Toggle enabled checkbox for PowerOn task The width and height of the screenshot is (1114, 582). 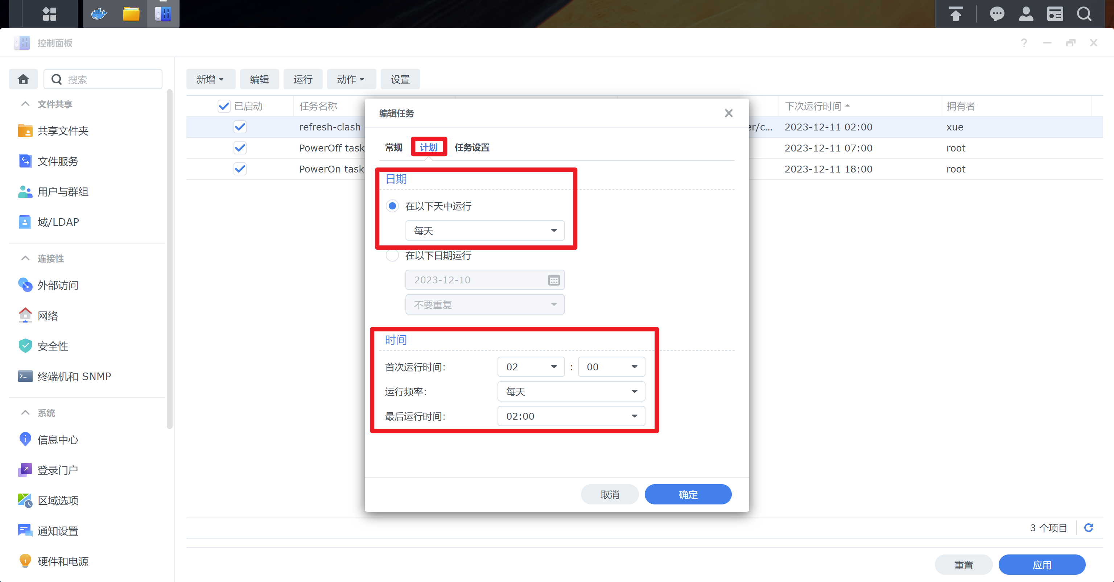point(240,169)
